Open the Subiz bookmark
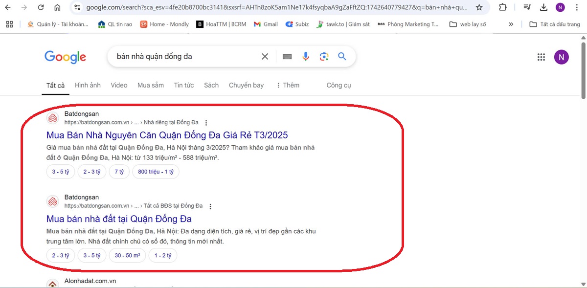 point(297,24)
